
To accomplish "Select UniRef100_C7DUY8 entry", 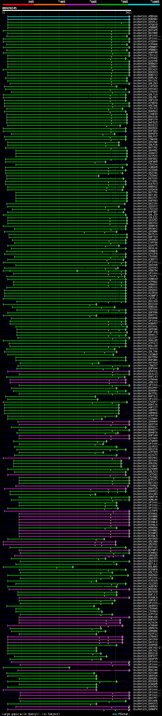I will [145, 92].
